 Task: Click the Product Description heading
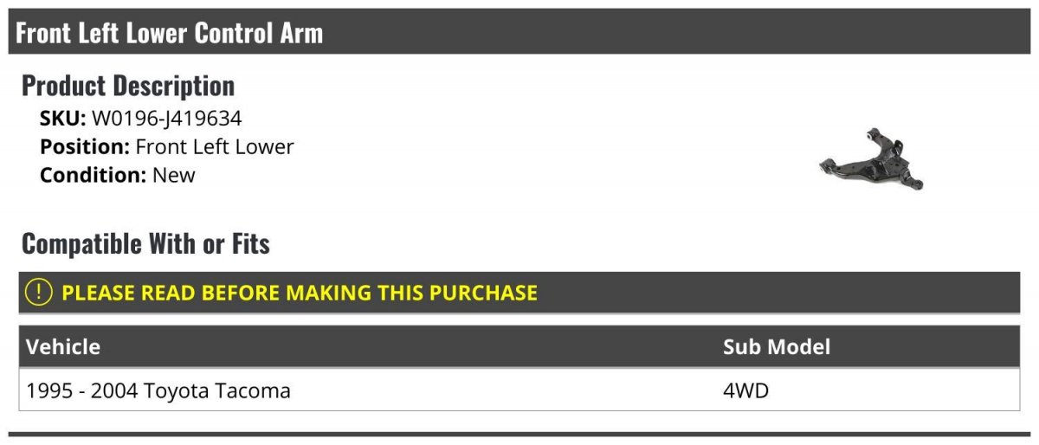[x=128, y=85]
